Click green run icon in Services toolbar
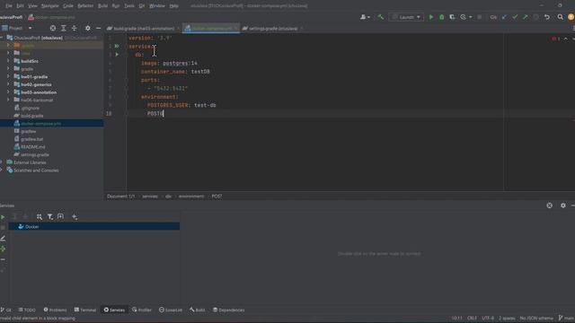The width and height of the screenshot is (575, 323). (3, 217)
